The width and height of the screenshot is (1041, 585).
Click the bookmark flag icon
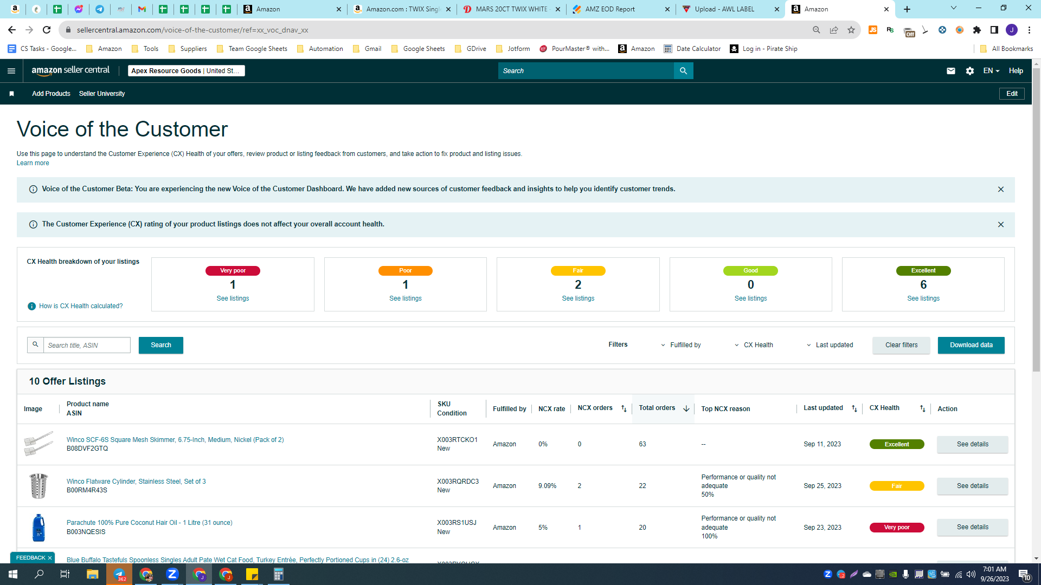click(11, 94)
